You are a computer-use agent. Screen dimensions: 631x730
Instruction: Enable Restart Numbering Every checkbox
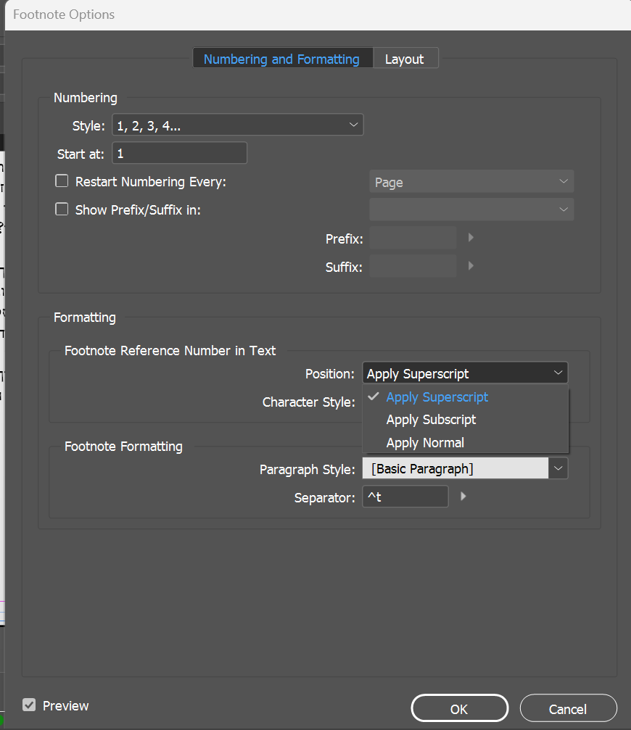pos(62,181)
